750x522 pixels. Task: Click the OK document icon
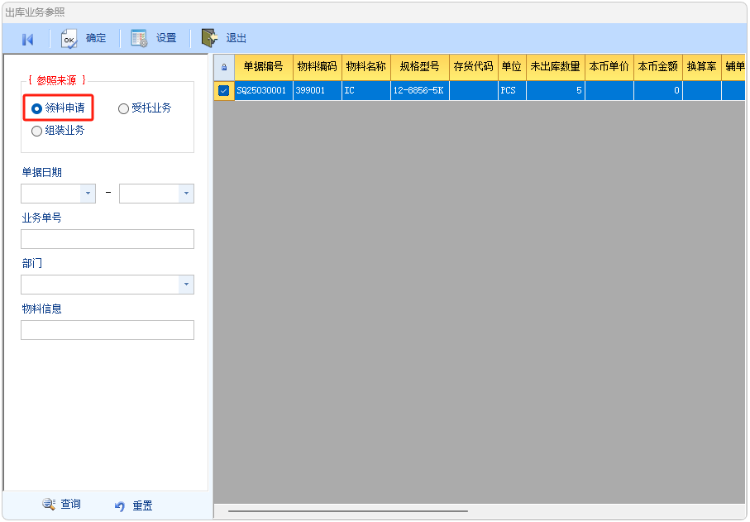click(69, 38)
